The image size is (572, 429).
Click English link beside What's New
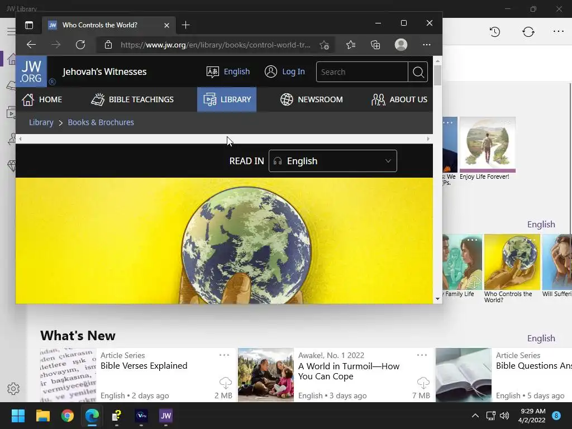[x=541, y=338]
